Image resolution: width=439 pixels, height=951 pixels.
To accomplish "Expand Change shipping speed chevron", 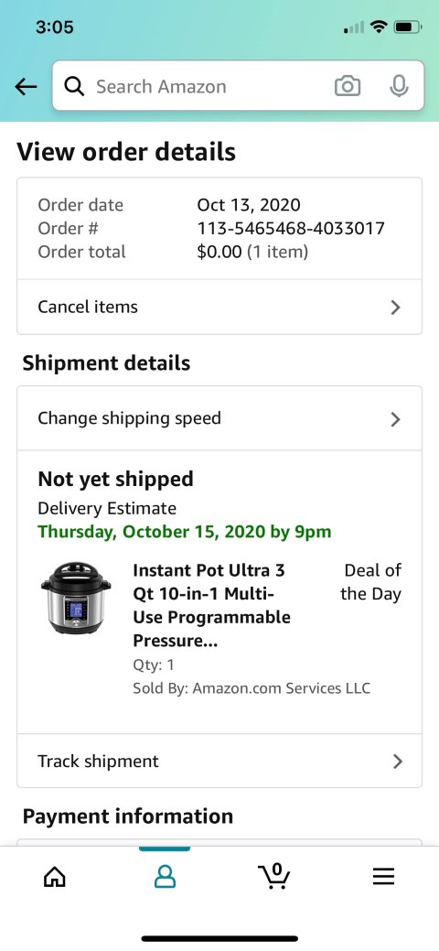I will coord(396,419).
